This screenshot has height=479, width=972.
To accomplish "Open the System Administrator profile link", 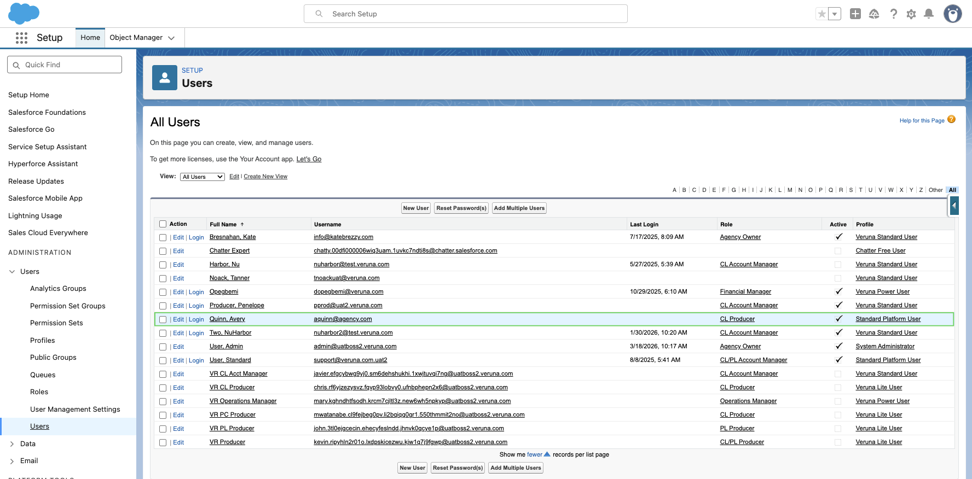I will pyautogui.click(x=885, y=346).
